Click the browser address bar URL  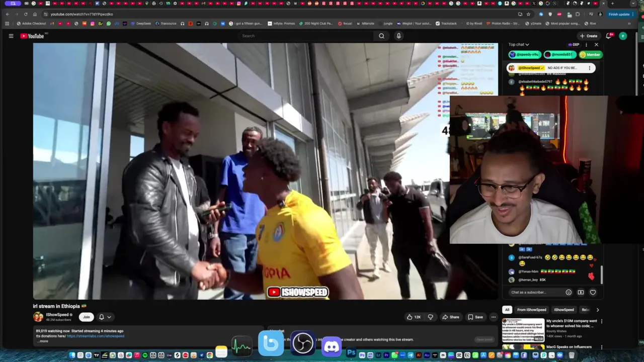(82, 14)
